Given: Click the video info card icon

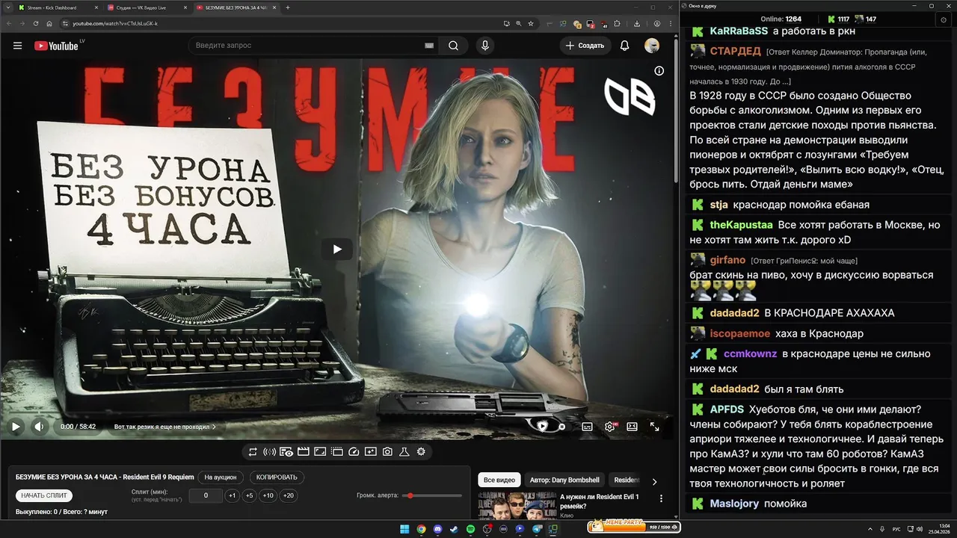Looking at the screenshot, I should 659,71.
